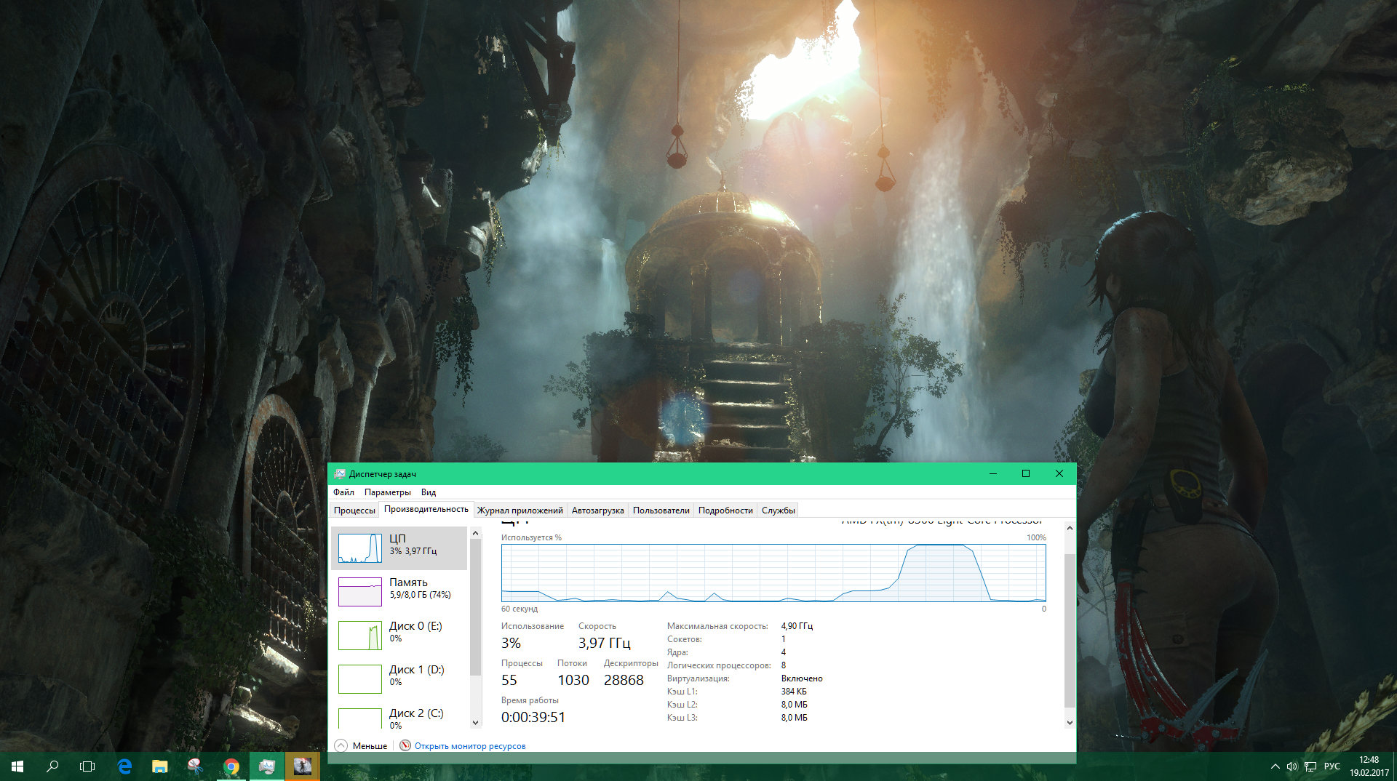1397x781 pixels.
Task: Click the Кэш L1 value 384 КБ
Action: click(794, 692)
